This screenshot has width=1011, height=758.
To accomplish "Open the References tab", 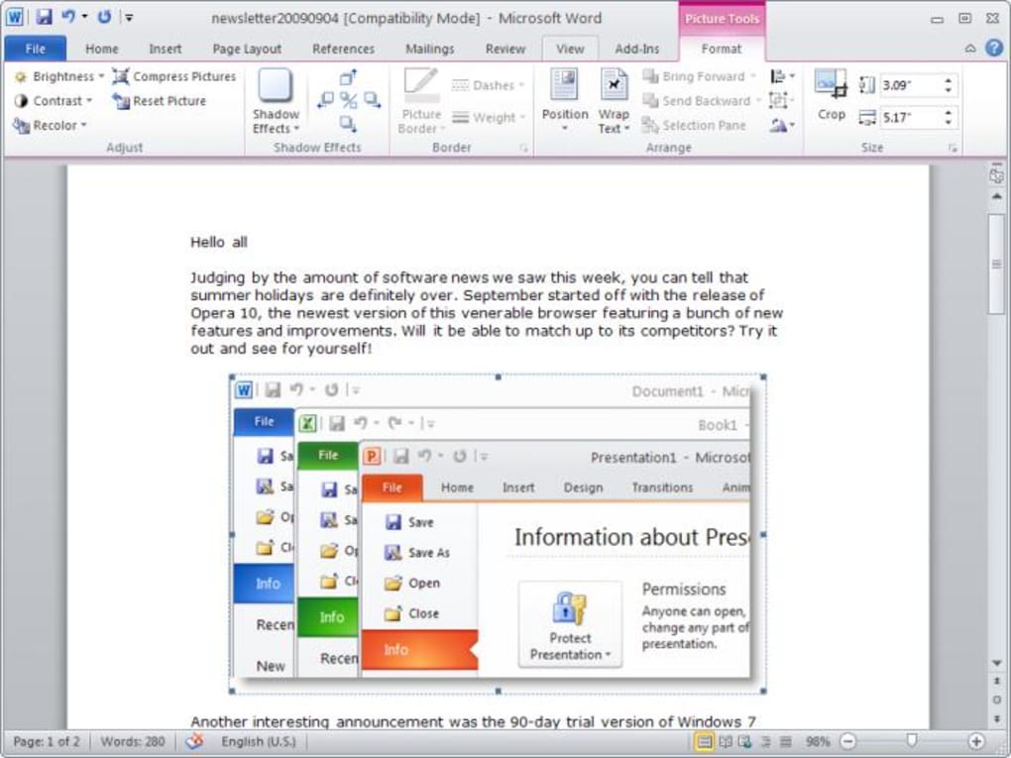I will (343, 48).
